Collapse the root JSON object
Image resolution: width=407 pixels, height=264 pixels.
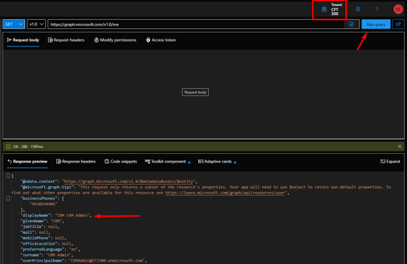click(x=8, y=175)
